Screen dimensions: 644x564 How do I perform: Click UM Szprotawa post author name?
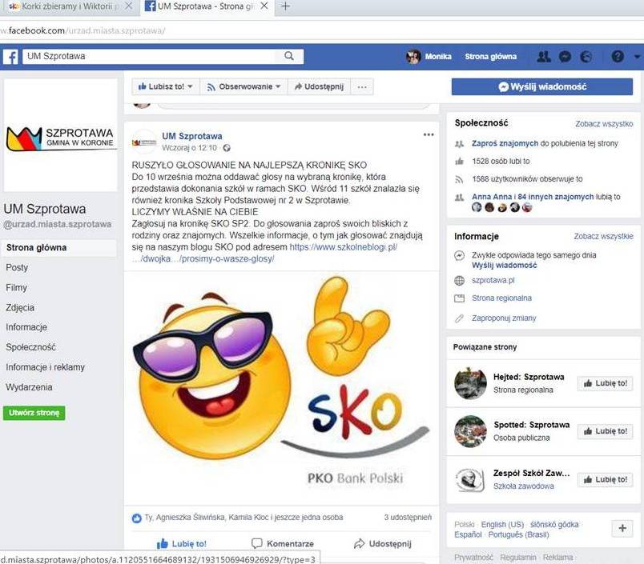click(x=191, y=136)
